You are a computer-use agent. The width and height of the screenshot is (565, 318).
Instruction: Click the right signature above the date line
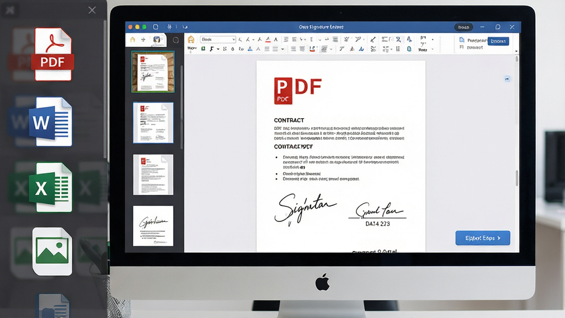point(379,209)
